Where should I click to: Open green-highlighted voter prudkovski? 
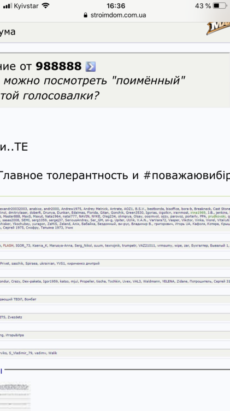pos(217,216)
